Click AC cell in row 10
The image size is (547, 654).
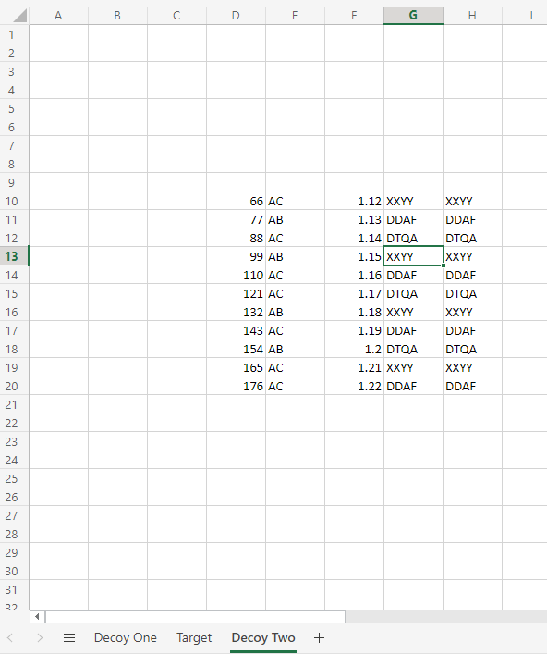(296, 201)
